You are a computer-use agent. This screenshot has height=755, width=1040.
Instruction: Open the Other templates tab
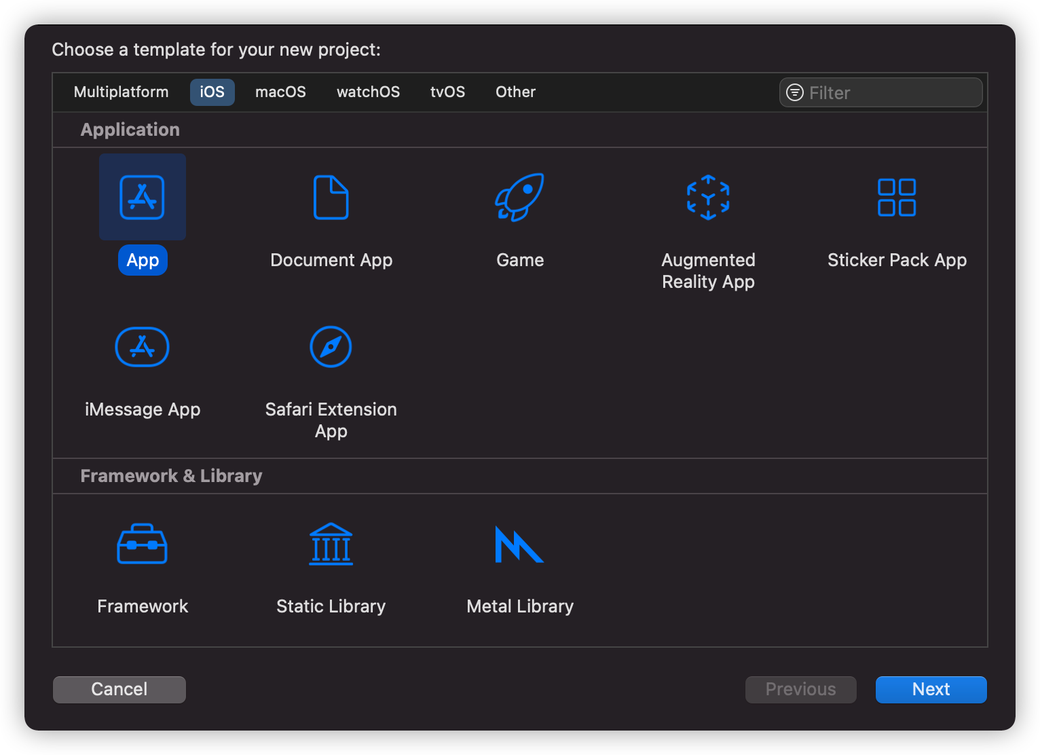click(515, 92)
